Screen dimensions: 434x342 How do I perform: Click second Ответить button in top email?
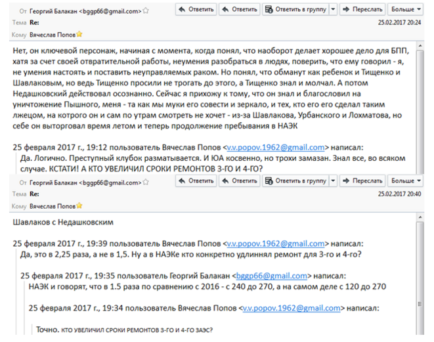tap(240, 9)
